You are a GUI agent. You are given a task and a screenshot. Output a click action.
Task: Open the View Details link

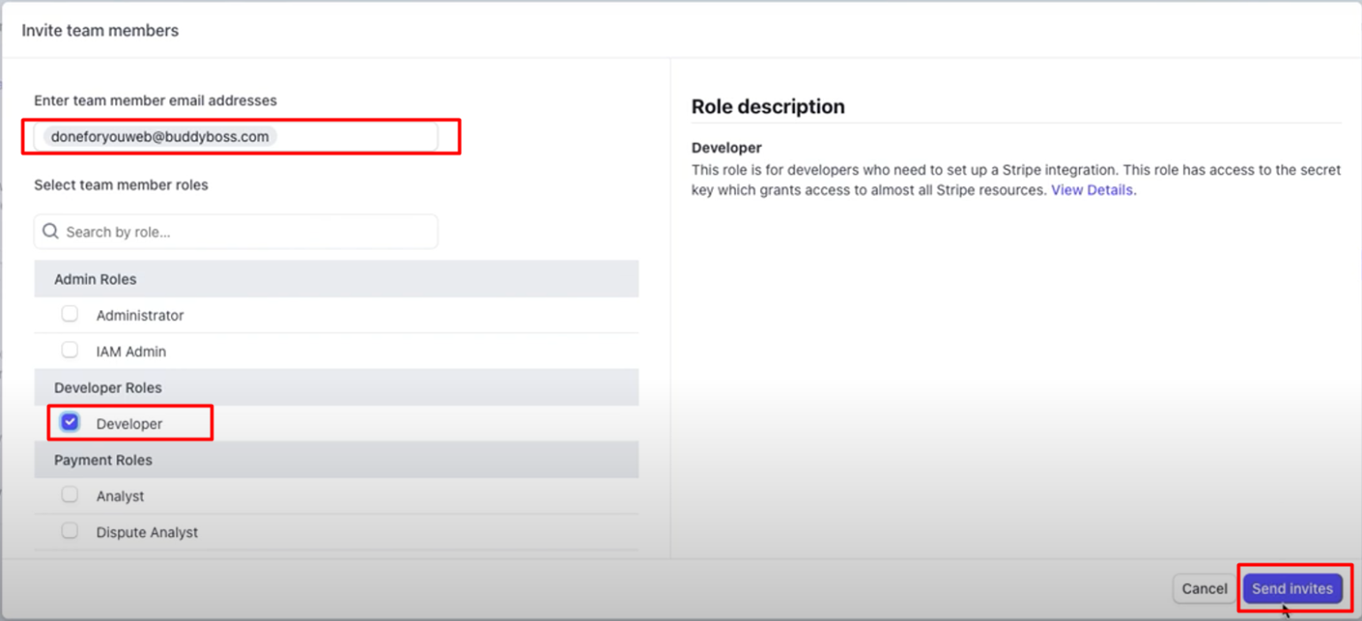(1091, 190)
